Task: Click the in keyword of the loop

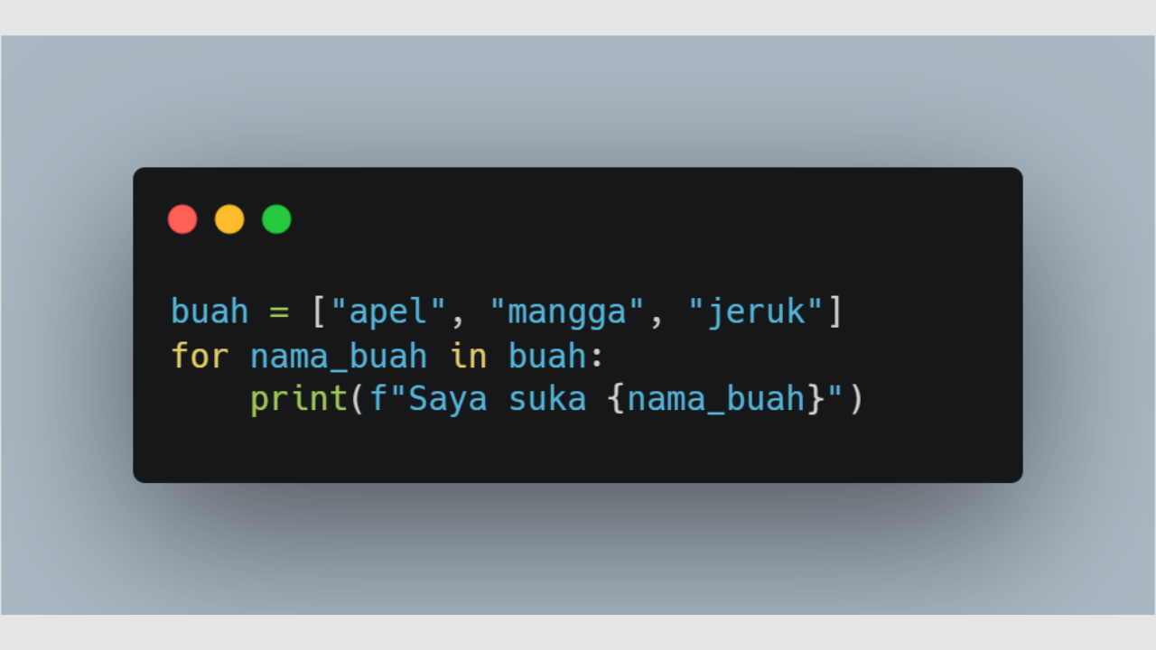Action: [x=468, y=357]
